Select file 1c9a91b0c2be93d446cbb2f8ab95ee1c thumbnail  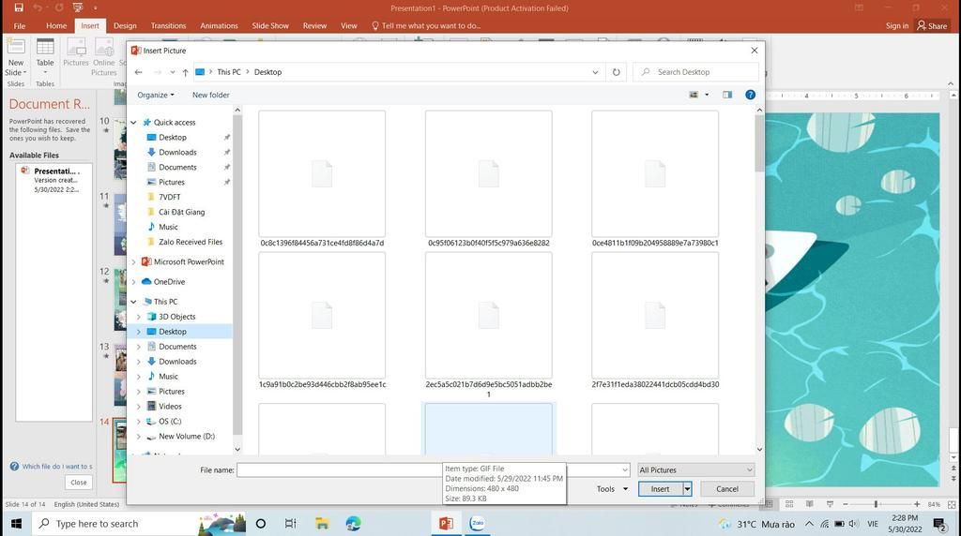pyautogui.click(x=322, y=316)
